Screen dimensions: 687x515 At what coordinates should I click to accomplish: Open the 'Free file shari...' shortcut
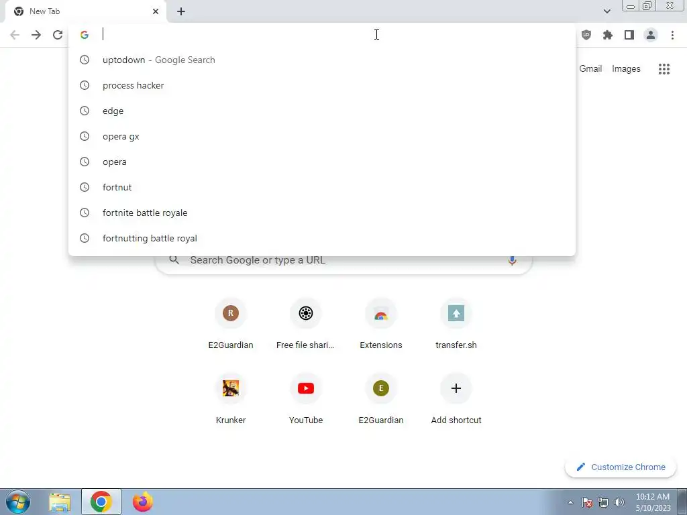(306, 325)
